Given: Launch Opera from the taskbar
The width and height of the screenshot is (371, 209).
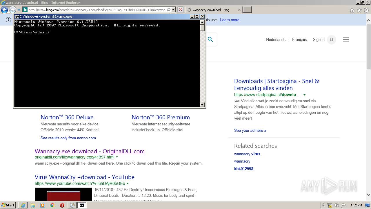Looking at the screenshot, I should click(62, 205).
